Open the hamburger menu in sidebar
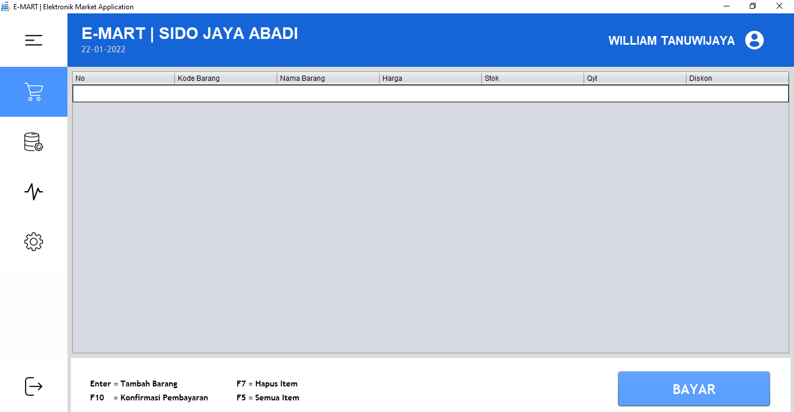This screenshot has height=412, width=794. 33,40
